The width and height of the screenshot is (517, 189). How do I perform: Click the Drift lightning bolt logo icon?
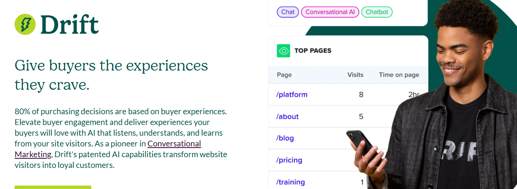[x=25, y=24]
